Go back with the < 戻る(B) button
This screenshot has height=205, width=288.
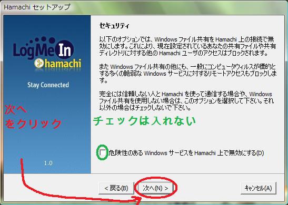pos(116,188)
